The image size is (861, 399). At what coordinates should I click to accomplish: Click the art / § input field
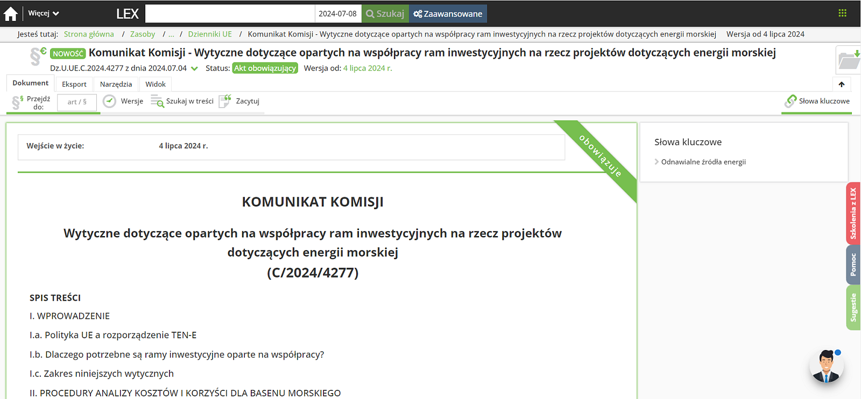pyautogui.click(x=77, y=102)
